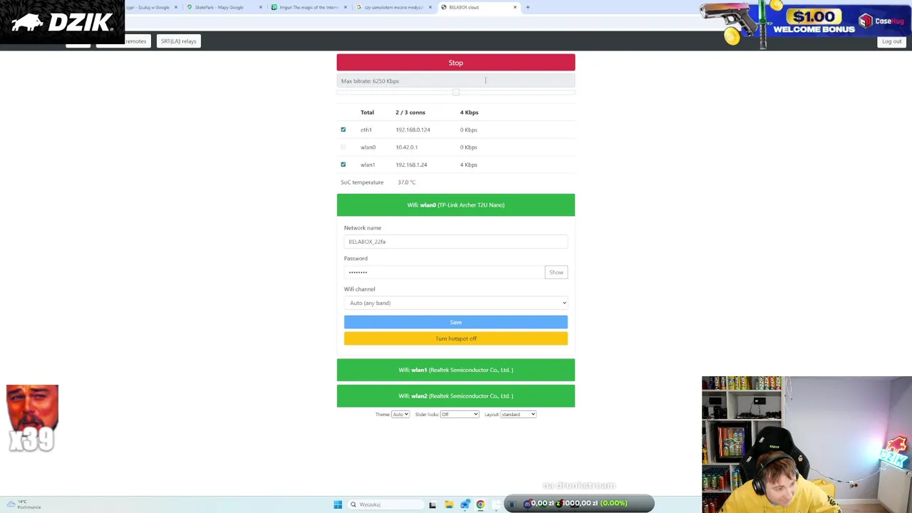This screenshot has height=513, width=912.
Task: Open the Theme dropdown set to Auto
Action: tap(400, 414)
